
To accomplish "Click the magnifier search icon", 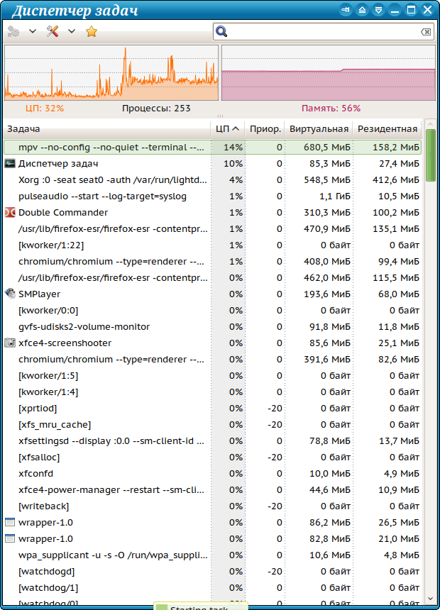I will click(x=221, y=31).
